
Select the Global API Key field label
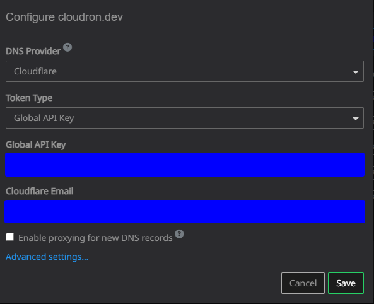pos(36,144)
